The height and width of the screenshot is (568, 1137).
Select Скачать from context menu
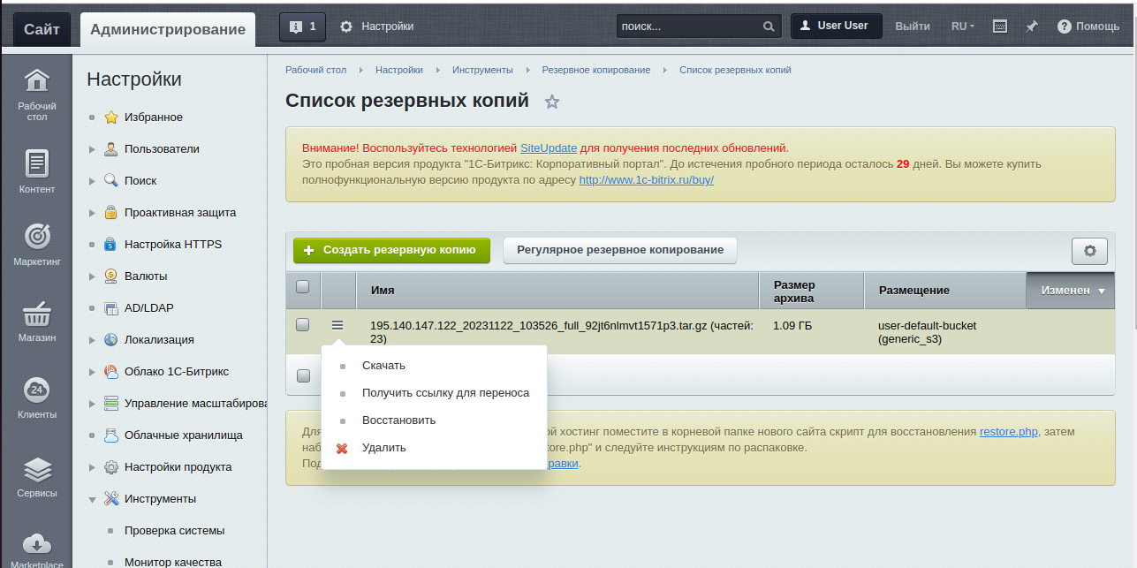pos(383,366)
